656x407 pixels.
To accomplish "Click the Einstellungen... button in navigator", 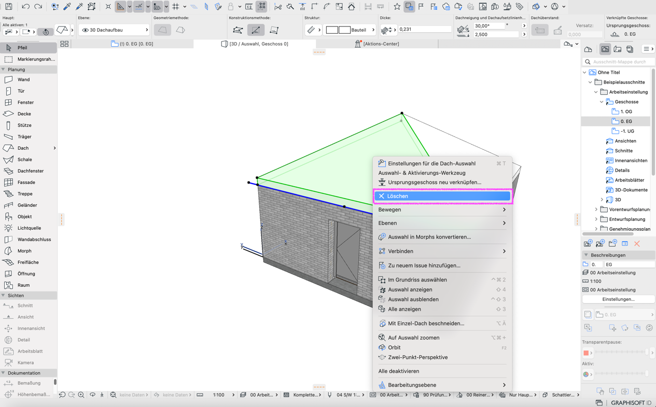I will pyautogui.click(x=618, y=299).
